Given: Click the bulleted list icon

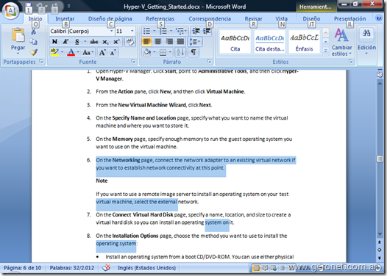Looking at the screenshot, I should point(146,31).
